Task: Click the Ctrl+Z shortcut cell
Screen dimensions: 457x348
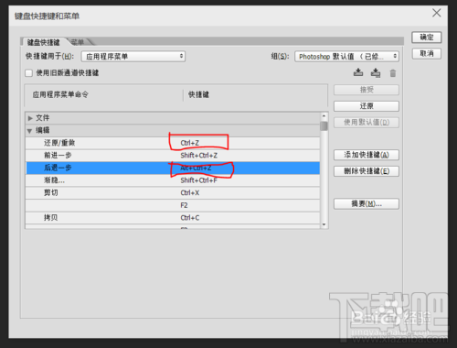Action: click(x=190, y=143)
